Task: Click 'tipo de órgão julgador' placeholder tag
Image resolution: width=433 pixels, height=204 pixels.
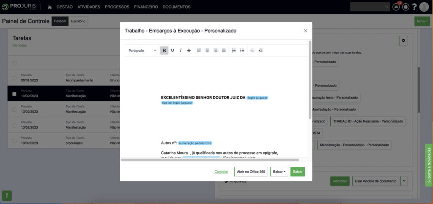Action: (177, 103)
